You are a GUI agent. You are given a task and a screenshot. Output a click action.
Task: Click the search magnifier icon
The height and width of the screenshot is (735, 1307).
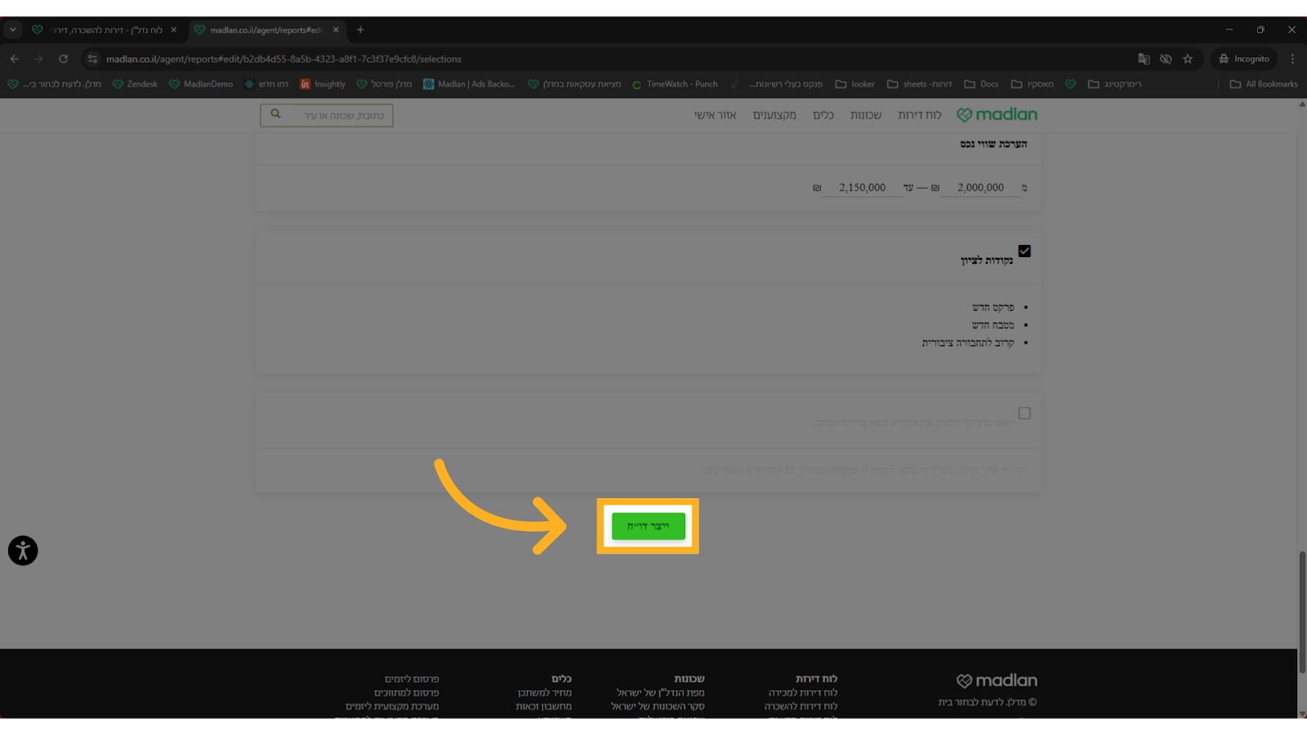(276, 114)
